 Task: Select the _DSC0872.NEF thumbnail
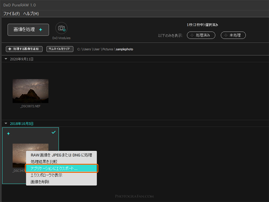pyautogui.click(x=30, y=91)
